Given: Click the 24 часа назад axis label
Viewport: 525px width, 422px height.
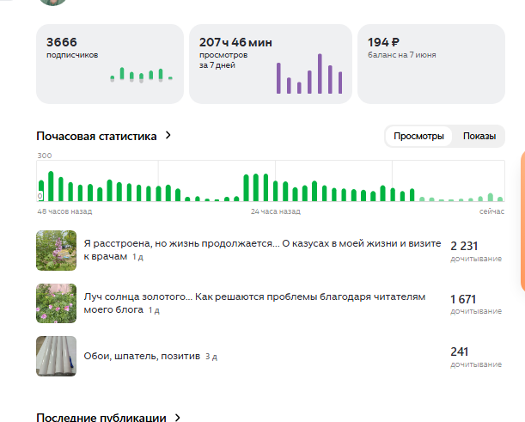Looking at the screenshot, I should [x=276, y=211].
